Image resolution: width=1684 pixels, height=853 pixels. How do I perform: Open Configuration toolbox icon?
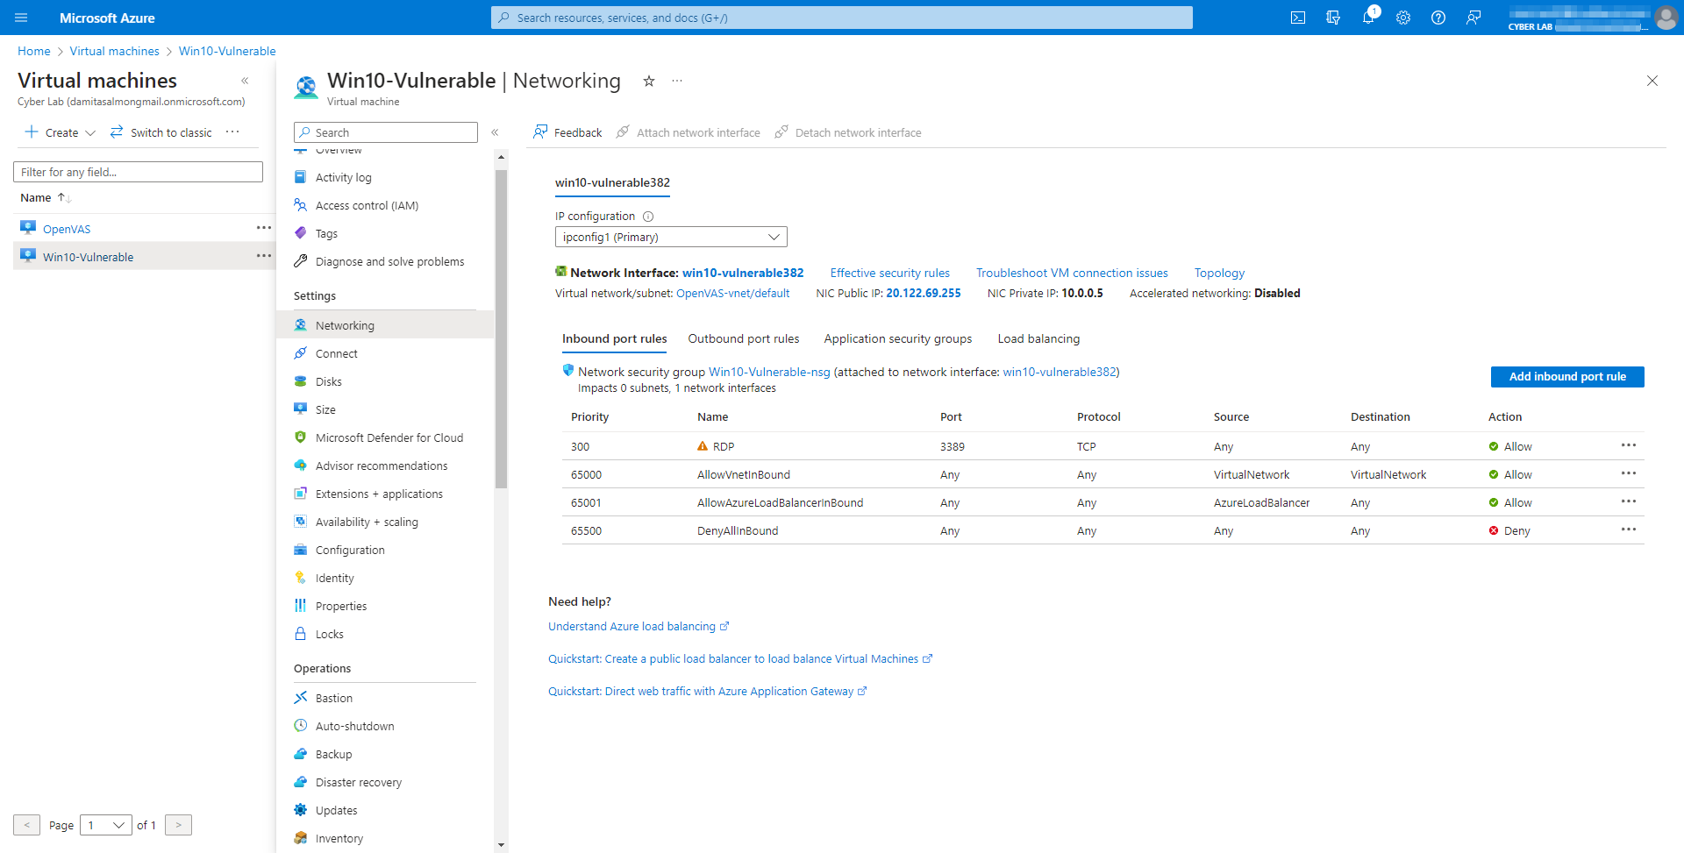tap(300, 549)
